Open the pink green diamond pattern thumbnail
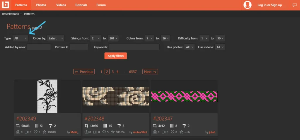 (x=184, y=96)
